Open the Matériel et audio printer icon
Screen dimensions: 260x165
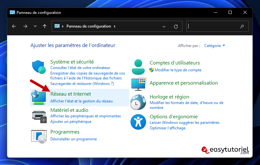click(39, 117)
